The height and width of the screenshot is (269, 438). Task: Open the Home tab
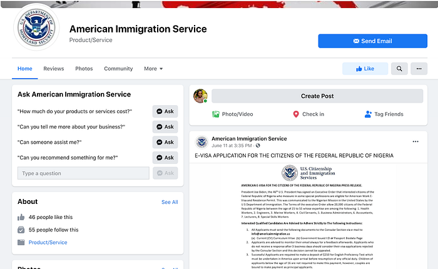click(x=25, y=69)
